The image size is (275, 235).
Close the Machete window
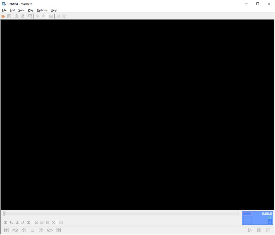269,4
